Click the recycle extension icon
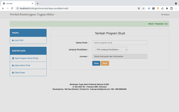Screen dimensions: 179x112 point(162,8)
